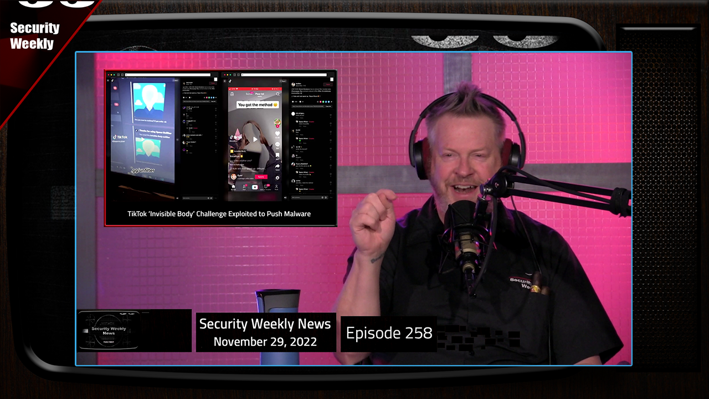Click the TikTok 'Invisible Body' headline text
Image resolution: width=709 pixels, height=399 pixels.
[x=219, y=213]
